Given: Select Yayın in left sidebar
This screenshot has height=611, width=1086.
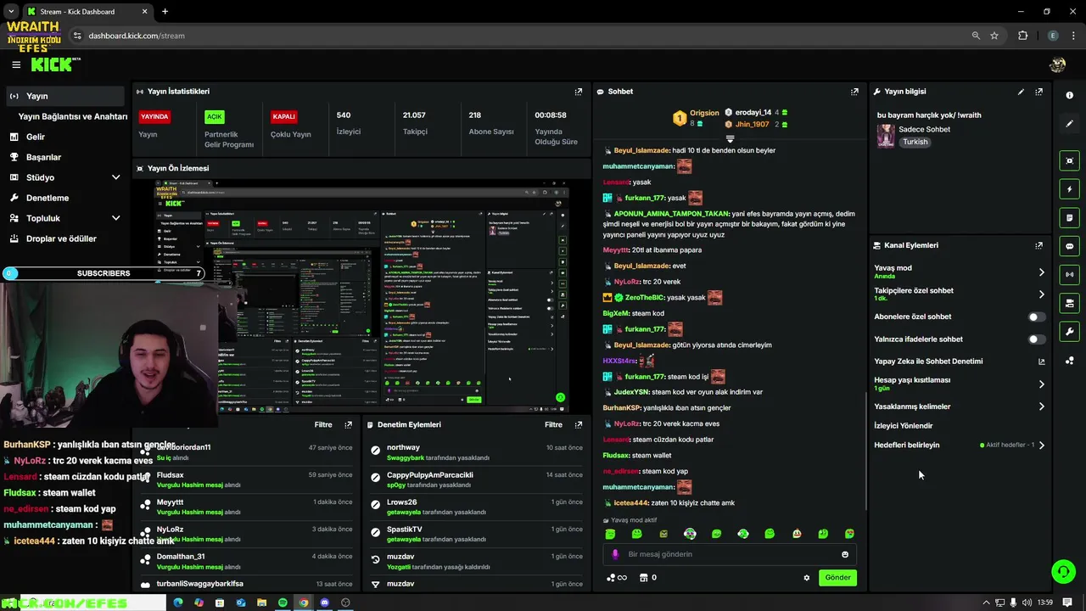Looking at the screenshot, I should coord(66,96).
